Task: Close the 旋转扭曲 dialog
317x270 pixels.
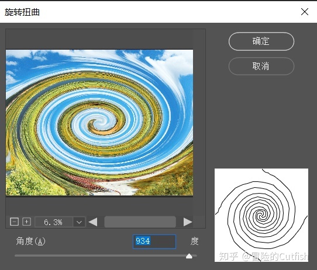Action: pyautogui.click(x=305, y=12)
